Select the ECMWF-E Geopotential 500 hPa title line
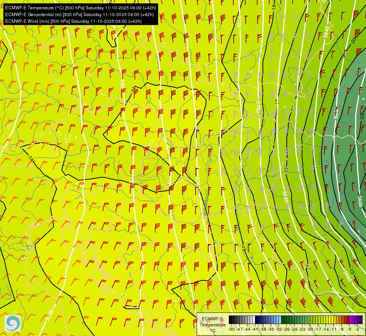Screen dimensions: 366x336 [79, 15]
